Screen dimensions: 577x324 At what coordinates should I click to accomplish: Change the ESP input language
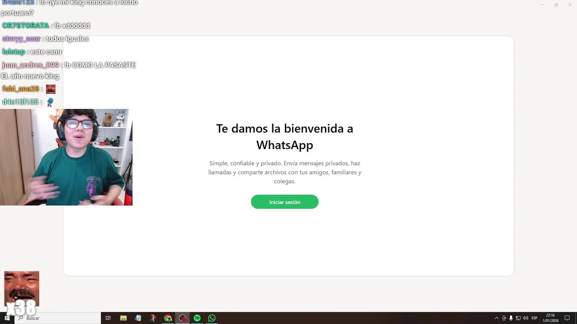pyautogui.click(x=535, y=318)
